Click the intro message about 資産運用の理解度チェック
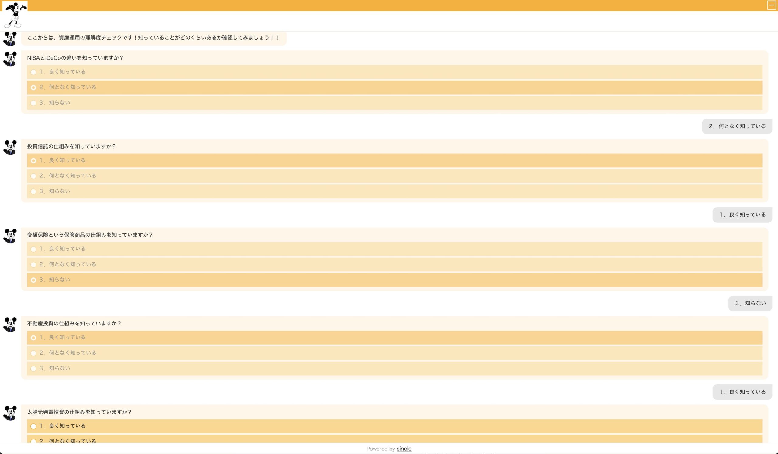The width and height of the screenshot is (778, 454). 153,38
